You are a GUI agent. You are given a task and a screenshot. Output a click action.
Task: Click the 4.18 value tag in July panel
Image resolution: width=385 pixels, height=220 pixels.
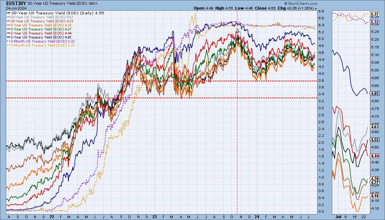pyautogui.click(x=375, y=196)
